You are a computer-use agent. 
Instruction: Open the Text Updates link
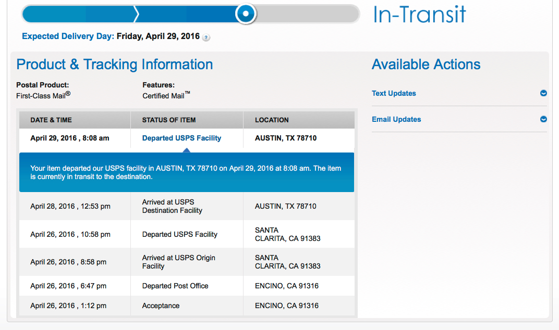[394, 93]
